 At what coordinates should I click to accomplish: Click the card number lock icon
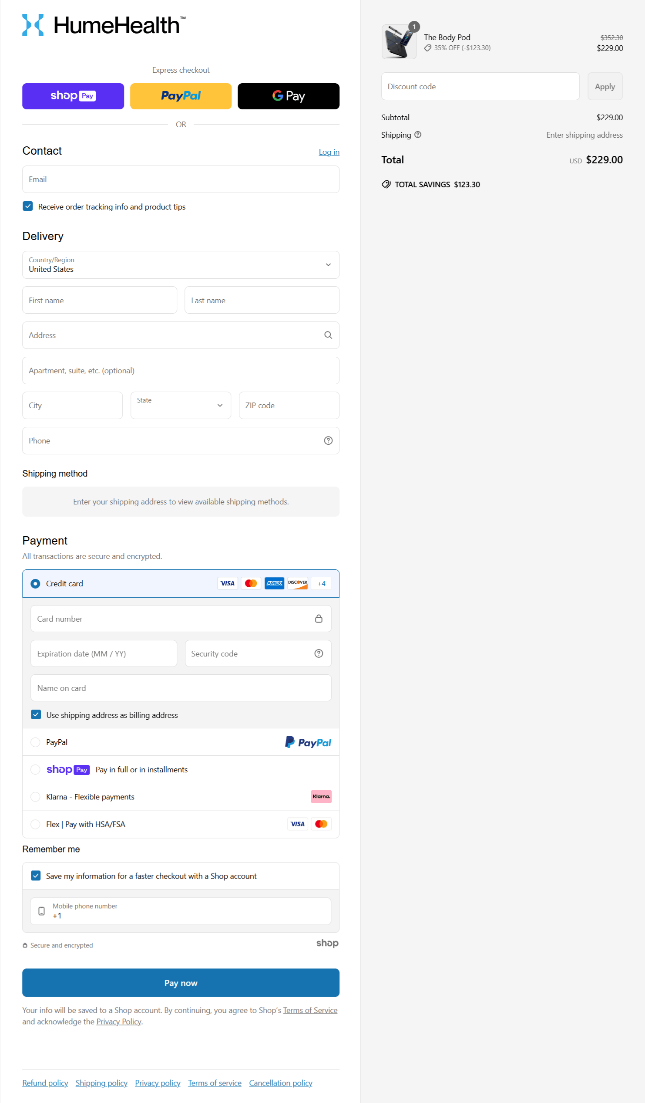[319, 619]
